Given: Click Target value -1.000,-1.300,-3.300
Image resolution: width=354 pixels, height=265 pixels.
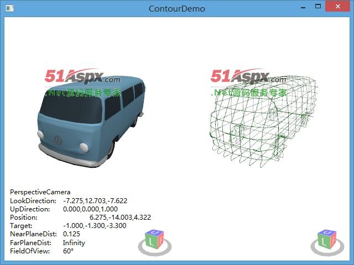Looking at the screenshot, I should 95,226.
